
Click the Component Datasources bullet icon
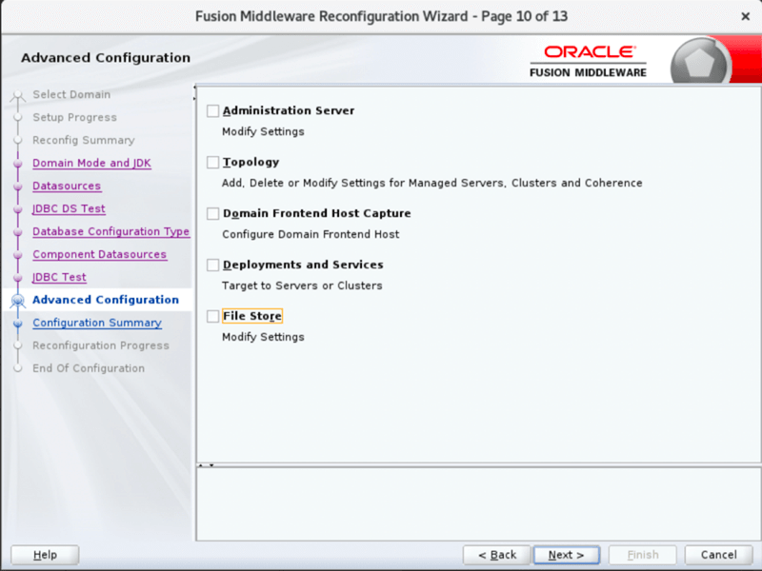[18, 255]
